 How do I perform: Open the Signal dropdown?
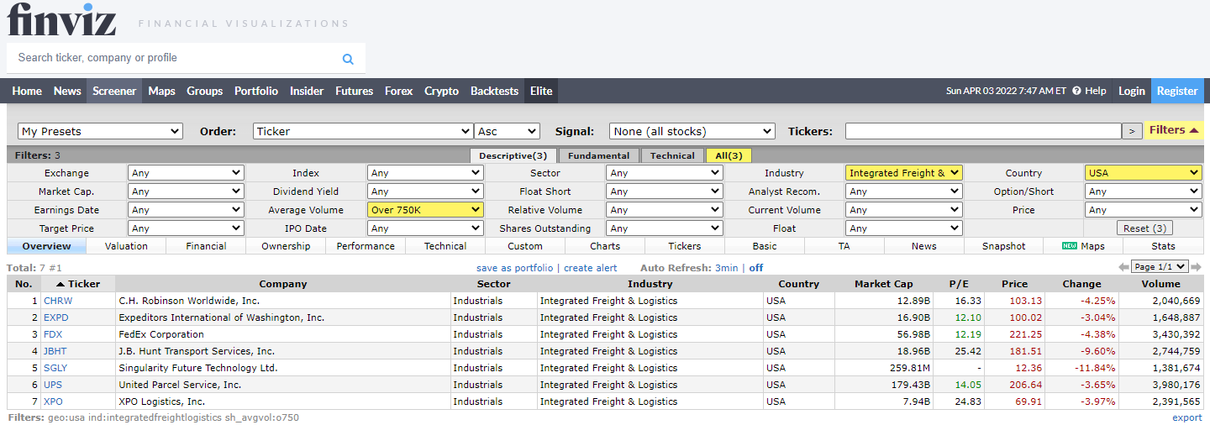tap(692, 131)
